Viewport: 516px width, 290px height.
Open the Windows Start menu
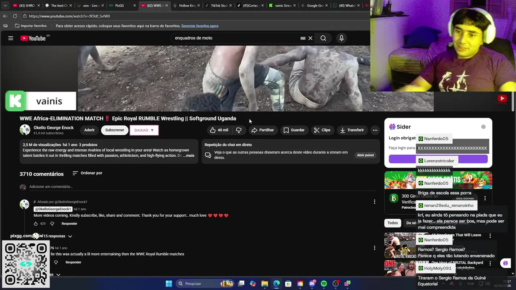169,284
